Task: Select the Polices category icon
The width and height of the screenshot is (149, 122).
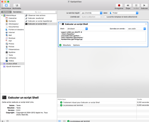Action: [x=7, y=47]
